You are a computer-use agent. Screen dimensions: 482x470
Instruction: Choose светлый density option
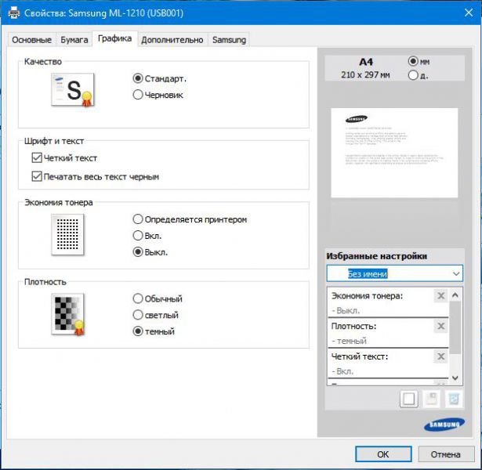138,315
